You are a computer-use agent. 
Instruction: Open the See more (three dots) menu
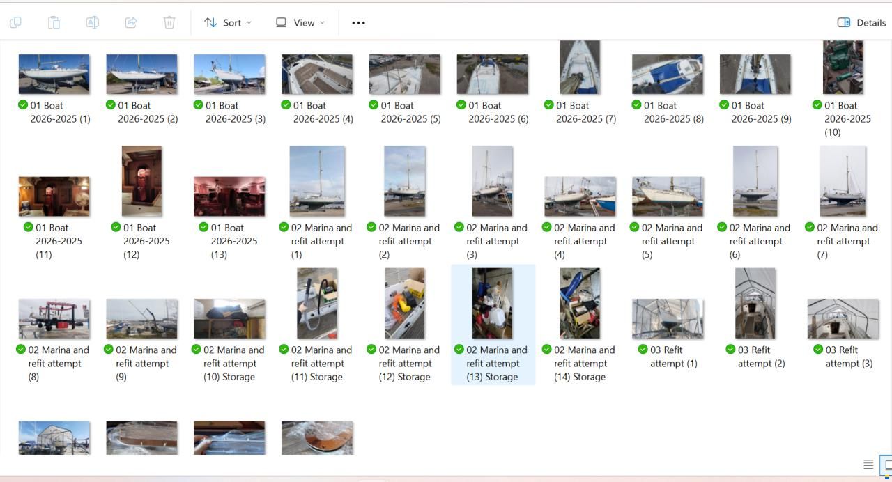click(x=358, y=23)
